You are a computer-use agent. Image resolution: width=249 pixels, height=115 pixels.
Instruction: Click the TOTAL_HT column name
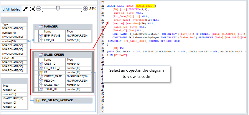click(51, 89)
